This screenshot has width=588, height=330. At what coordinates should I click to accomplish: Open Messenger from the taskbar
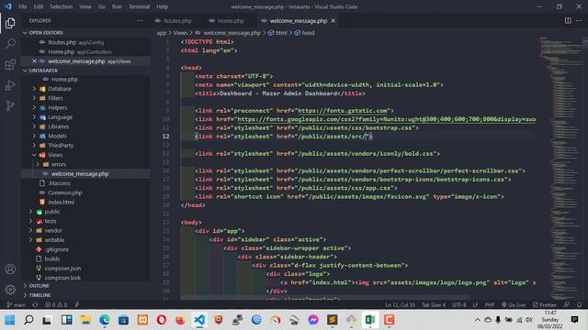coord(313,320)
